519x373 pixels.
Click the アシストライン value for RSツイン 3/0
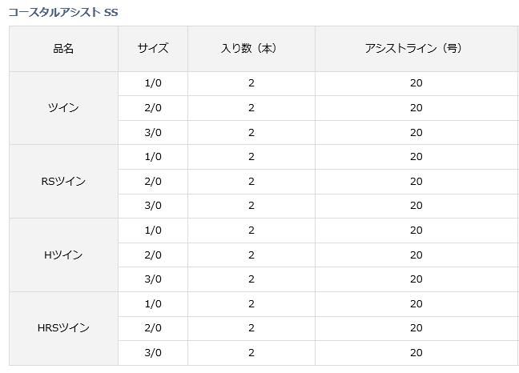416,206
